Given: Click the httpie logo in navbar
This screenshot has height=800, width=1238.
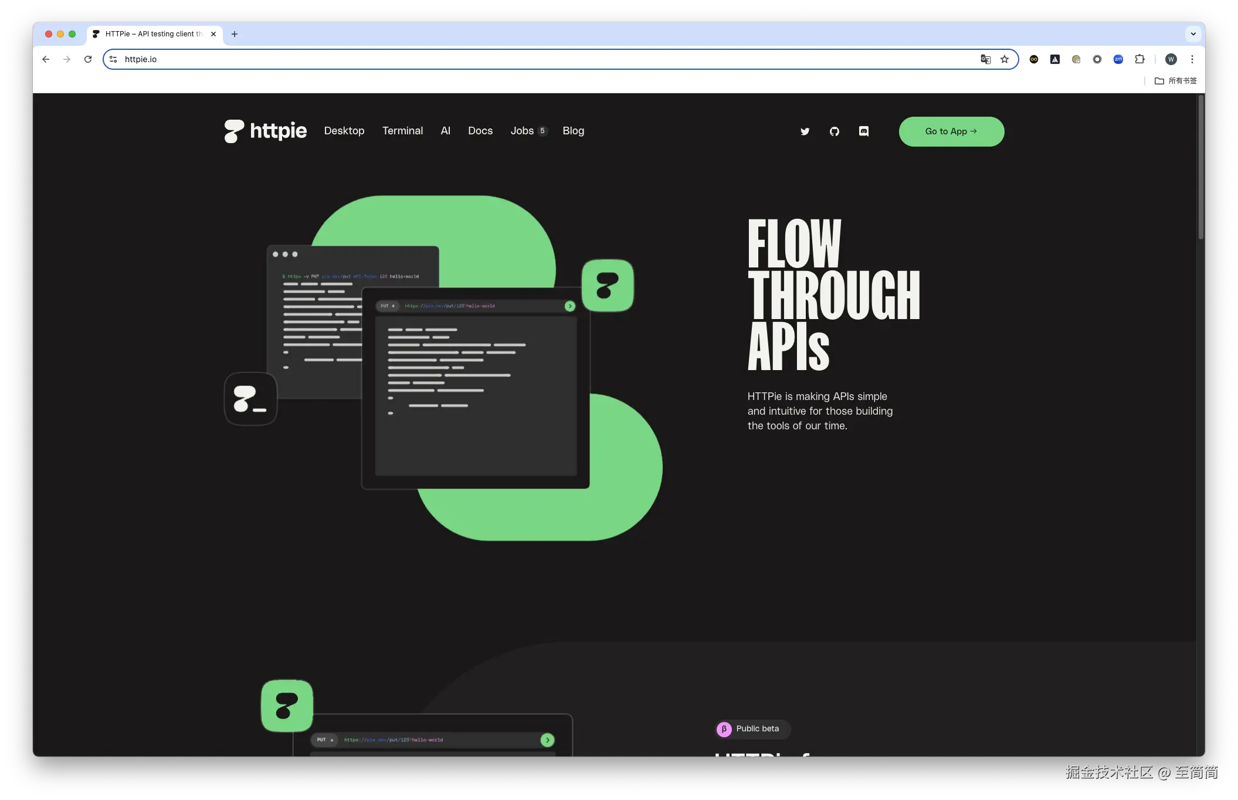Looking at the screenshot, I should point(265,131).
